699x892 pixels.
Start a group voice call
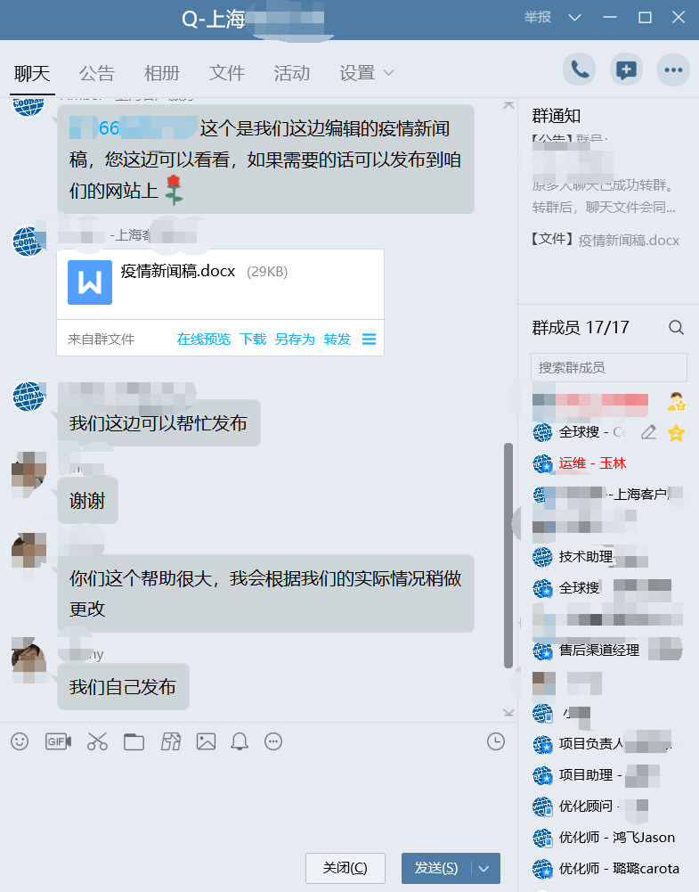click(x=579, y=70)
